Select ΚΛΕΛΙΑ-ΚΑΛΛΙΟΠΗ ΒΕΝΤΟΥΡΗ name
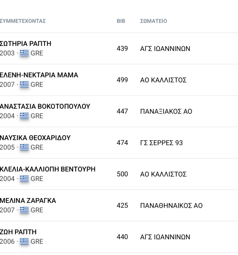 point(48,169)
